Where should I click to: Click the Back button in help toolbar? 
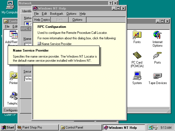(60, 20)
